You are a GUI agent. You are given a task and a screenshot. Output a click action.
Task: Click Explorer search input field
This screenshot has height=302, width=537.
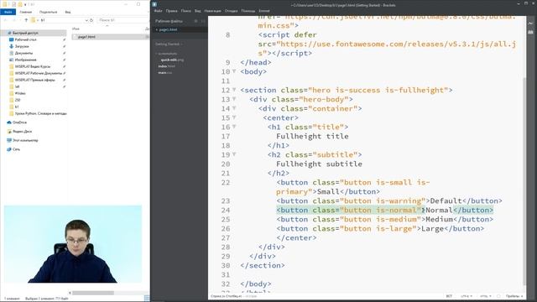(123, 20)
